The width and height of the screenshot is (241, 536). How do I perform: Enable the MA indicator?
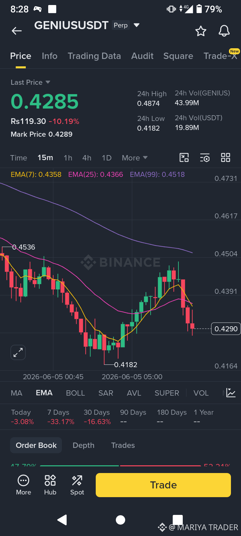click(x=16, y=393)
